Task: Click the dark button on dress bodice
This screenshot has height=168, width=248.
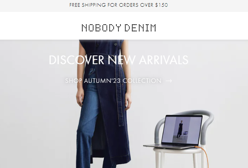Action: point(116,44)
